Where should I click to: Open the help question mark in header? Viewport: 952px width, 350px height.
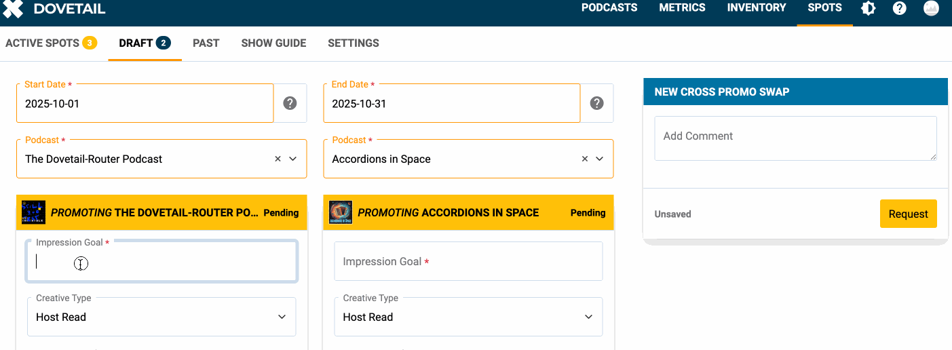pos(900,9)
